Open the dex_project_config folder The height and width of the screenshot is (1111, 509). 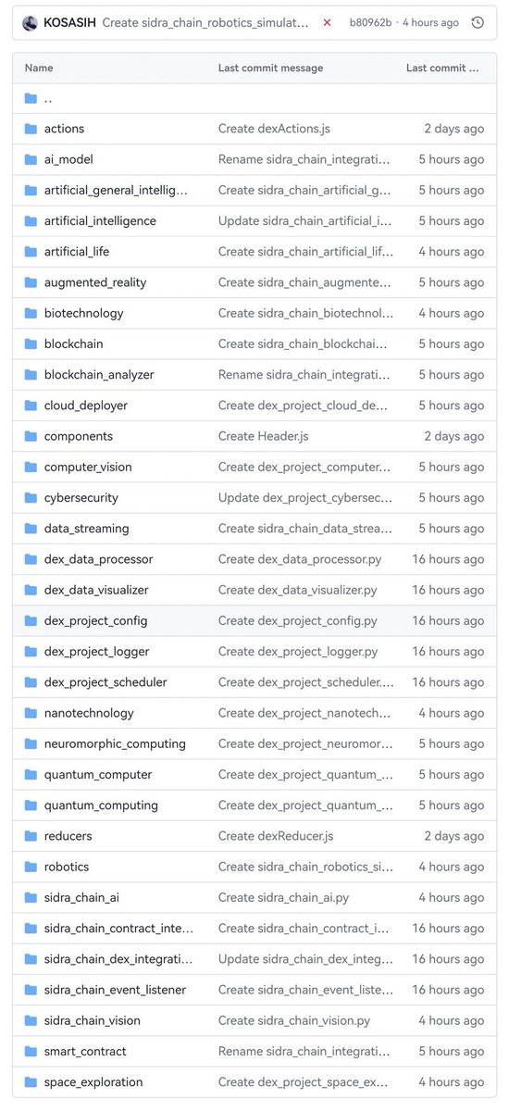pyautogui.click(x=95, y=620)
